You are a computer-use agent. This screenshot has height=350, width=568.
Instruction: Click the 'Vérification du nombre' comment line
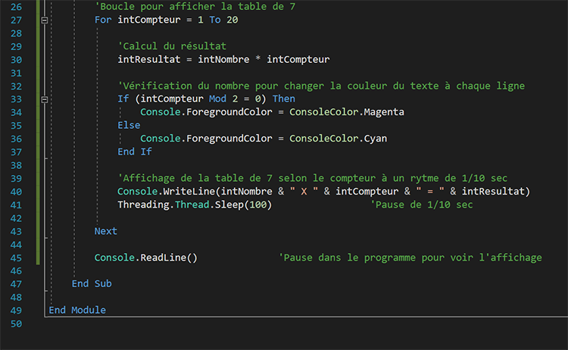point(321,86)
